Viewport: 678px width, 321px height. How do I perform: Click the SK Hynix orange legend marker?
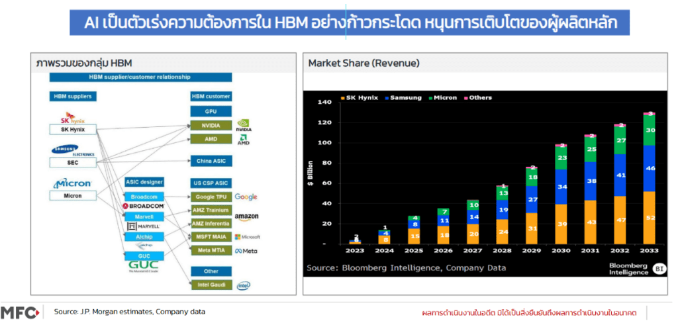click(x=342, y=97)
